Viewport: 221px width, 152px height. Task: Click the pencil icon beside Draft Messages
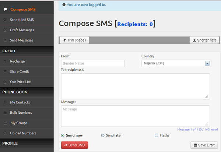coord(5,30)
